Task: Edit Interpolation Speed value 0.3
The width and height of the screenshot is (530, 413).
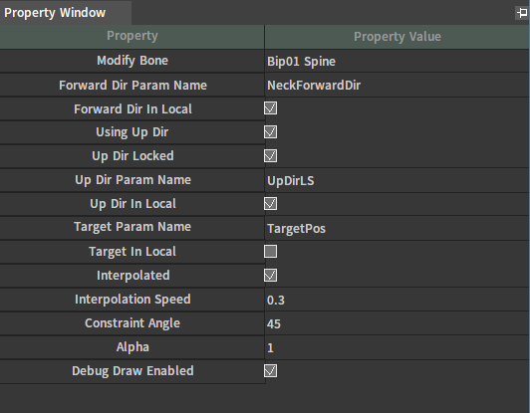Action: point(397,300)
